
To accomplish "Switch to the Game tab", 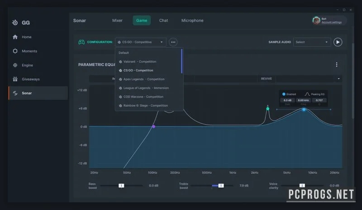I will [142, 20].
